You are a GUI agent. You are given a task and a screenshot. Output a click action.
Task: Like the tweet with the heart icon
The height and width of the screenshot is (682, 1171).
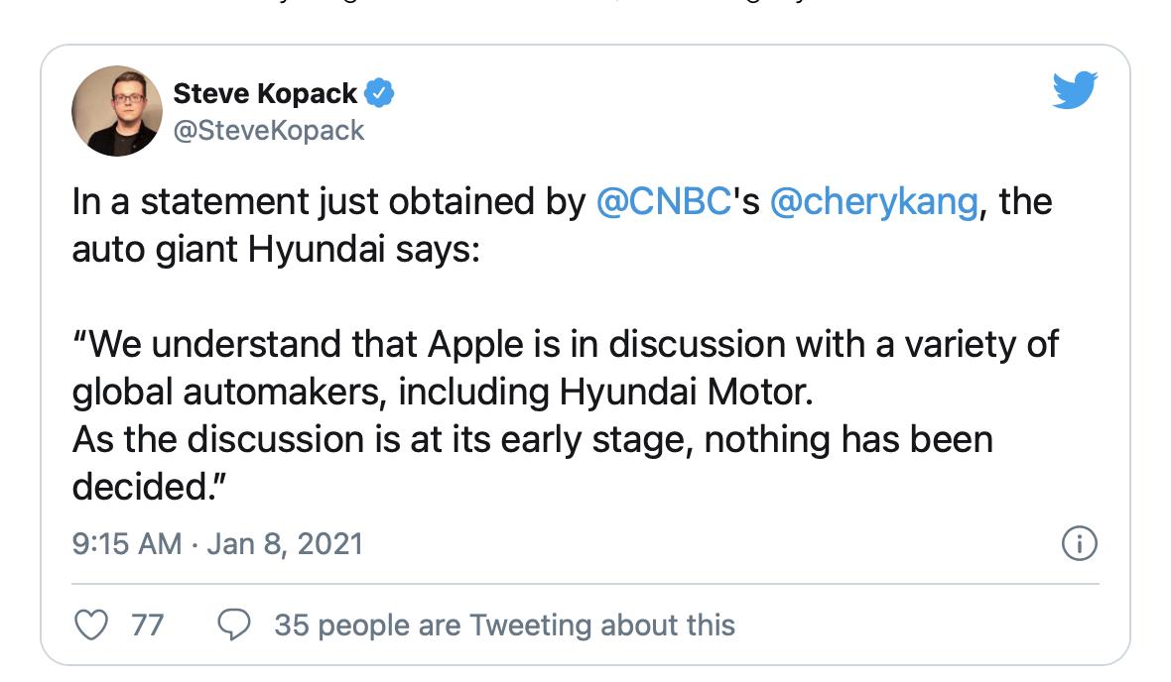click(90, 625)
